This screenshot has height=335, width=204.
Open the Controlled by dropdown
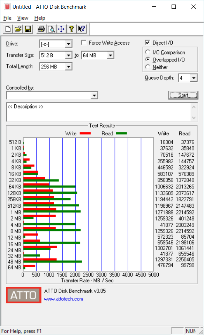coord(94,95)
